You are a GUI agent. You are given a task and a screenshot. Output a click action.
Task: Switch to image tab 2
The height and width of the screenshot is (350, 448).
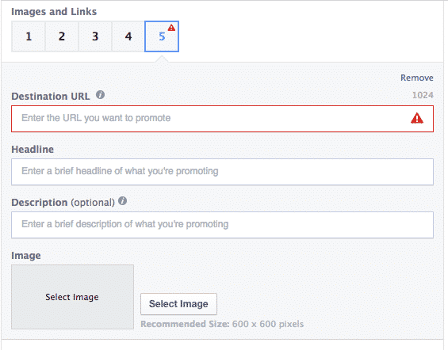[62, 36]
